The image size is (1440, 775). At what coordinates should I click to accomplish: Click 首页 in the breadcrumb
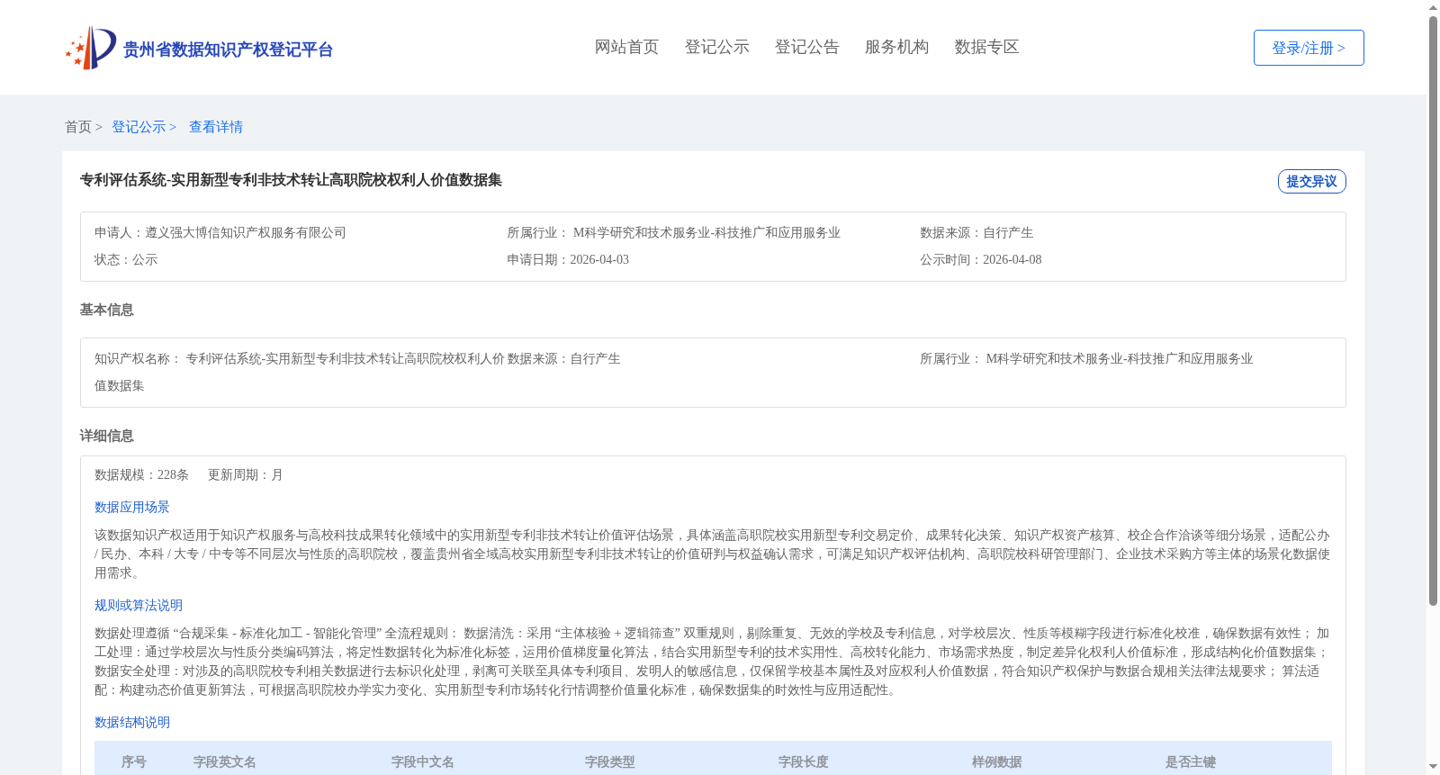click(78, 127)
